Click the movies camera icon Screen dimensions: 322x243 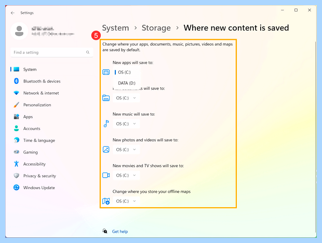tap(106, 176)
